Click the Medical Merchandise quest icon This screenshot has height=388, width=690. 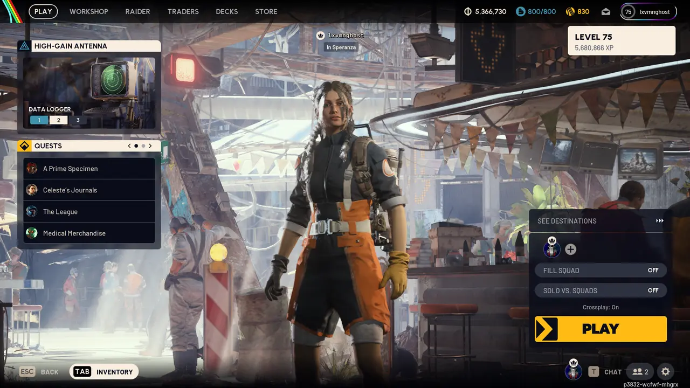[x=32, y=233]
